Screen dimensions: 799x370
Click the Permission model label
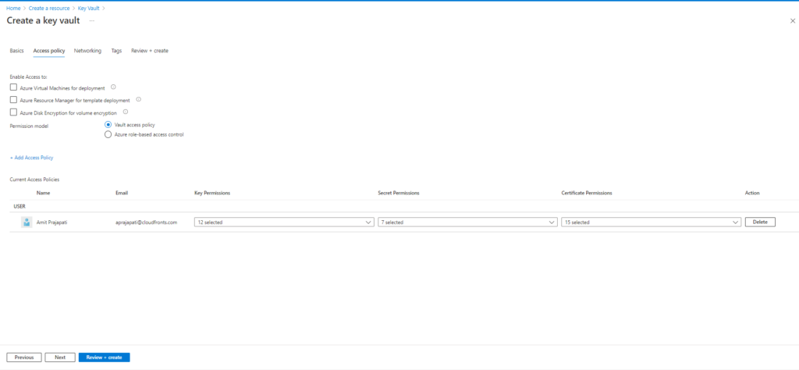point(27,126)
